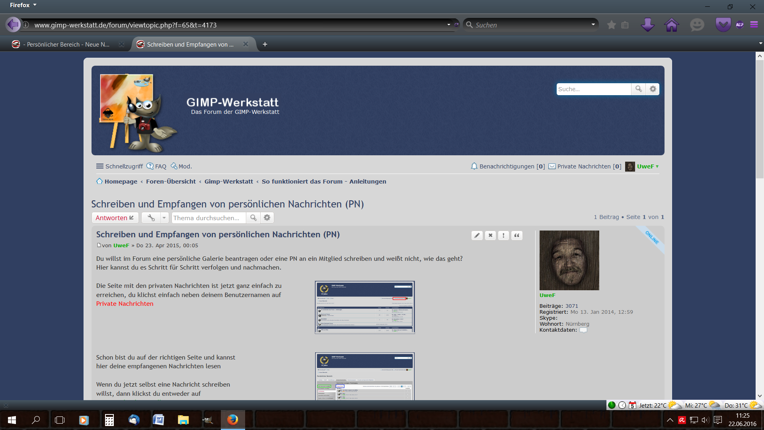Open first forum screenshot thumbnail
764x430 pixels.
[364, 307]
